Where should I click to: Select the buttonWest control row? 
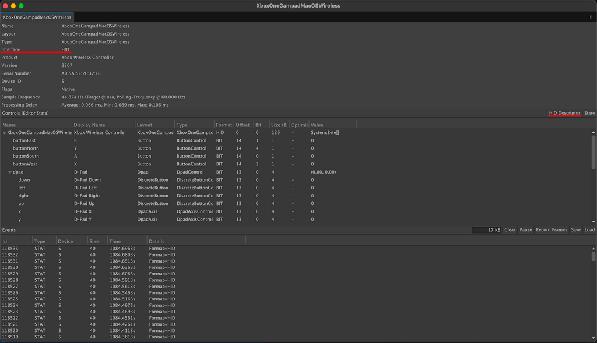[296, 164]
